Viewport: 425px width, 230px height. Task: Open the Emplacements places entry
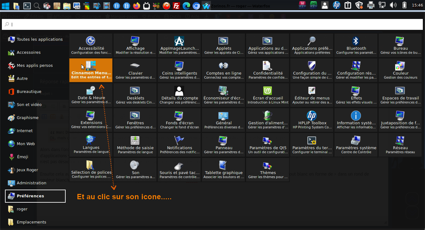pos(31,222)
